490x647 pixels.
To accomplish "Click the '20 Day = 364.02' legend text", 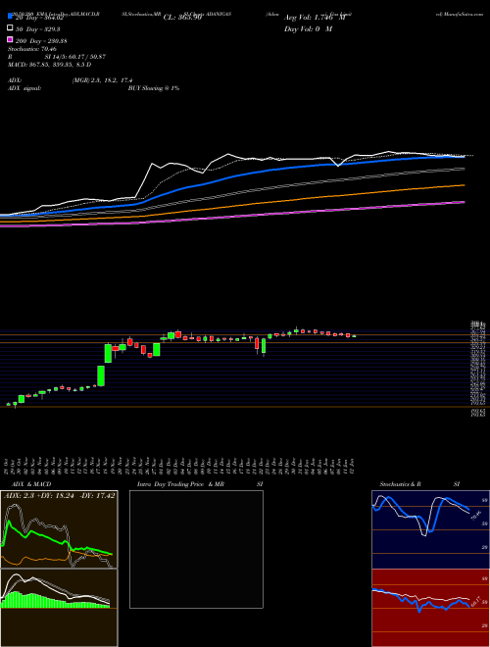I will point(39,18).
